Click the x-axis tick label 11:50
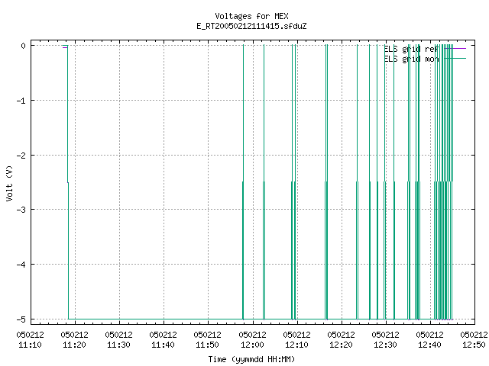Screen dimensions: 489x366 pyautogui.click(x=207, y=345)
